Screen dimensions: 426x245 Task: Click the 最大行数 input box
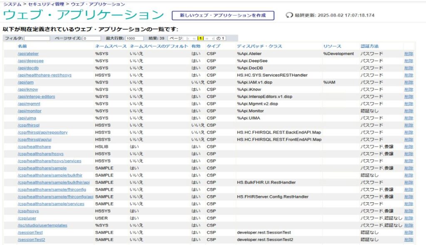click(x=135, y=38)
